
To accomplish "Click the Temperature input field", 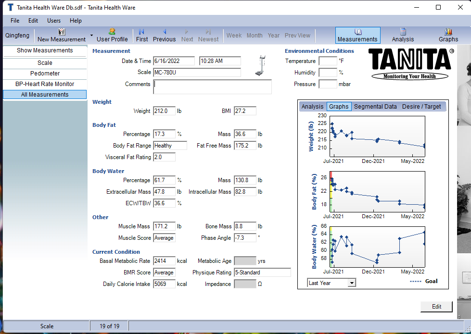I will (x=328, y=61).
